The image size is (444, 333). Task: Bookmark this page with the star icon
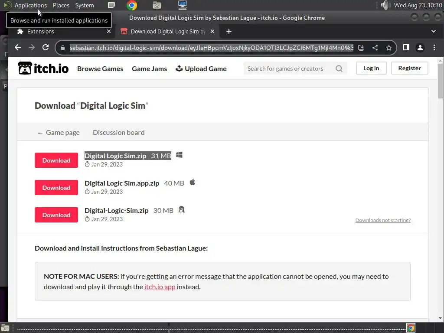point(389,48)
